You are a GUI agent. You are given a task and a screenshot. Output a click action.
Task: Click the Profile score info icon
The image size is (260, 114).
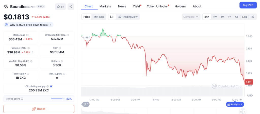pos(22,99)
